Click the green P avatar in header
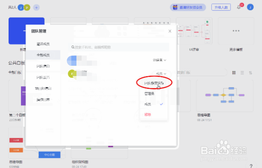This screenshot has width=262, height=168. point(27,8)
